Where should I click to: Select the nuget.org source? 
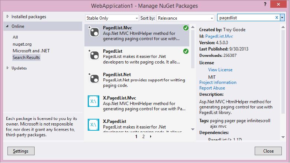click(x=22, y=44)
